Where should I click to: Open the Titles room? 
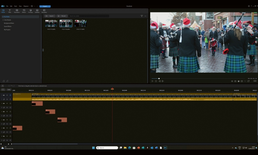click(10, 11)
